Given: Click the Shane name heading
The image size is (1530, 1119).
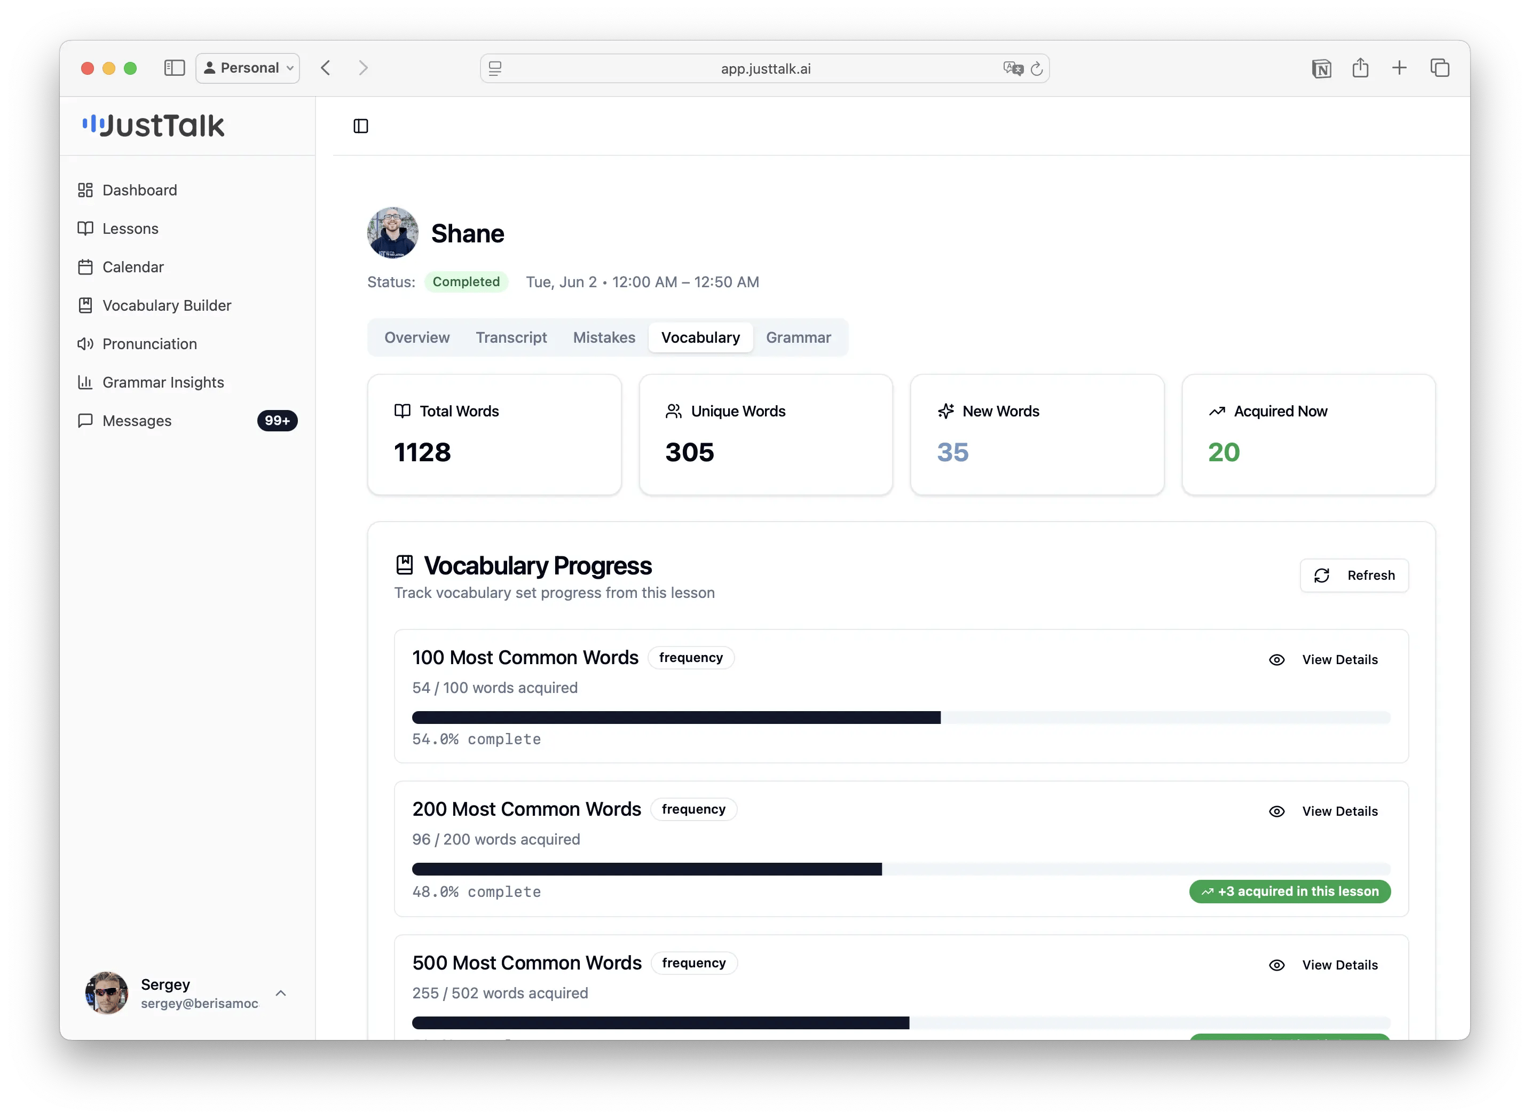Looking at the screenshot, I should tap(468, 234).
